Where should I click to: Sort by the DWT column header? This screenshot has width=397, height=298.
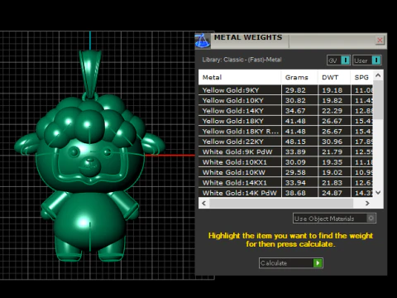pyautogui.click(x=334, y=77)
